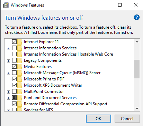
Task: Enable the Legacy Components checkbox
Action: [14, 60]
